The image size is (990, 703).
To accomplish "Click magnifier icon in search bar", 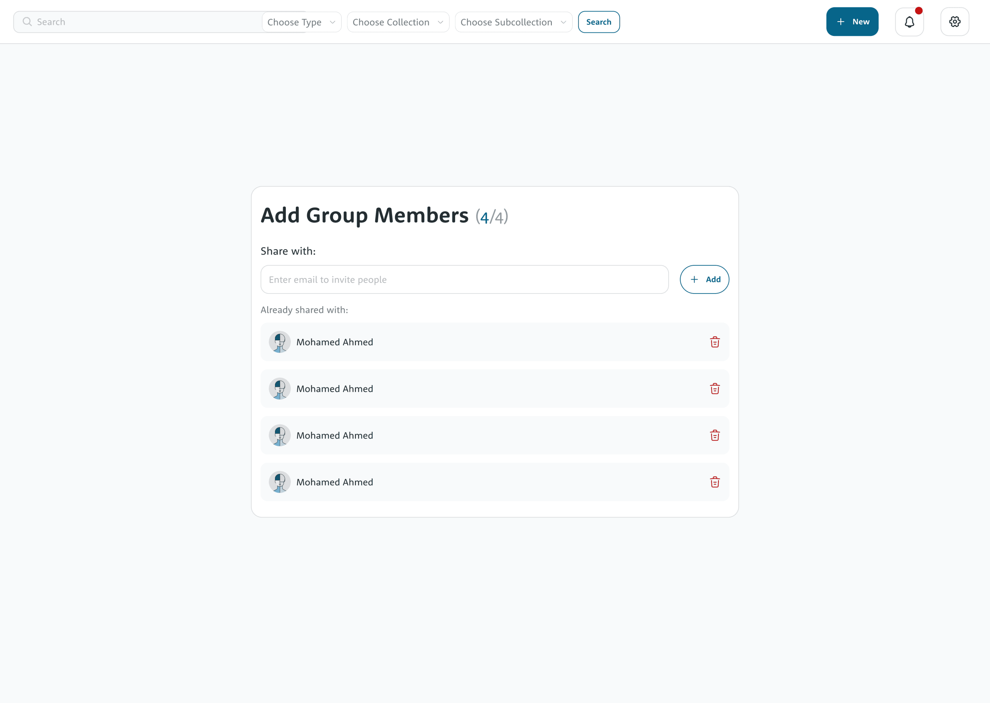I will (x=27, y=22).
